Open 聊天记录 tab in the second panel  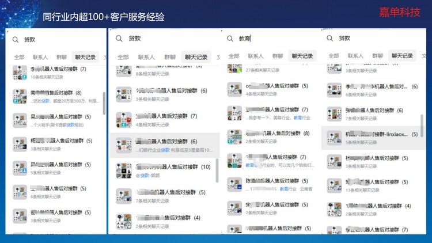pos(196,57)
